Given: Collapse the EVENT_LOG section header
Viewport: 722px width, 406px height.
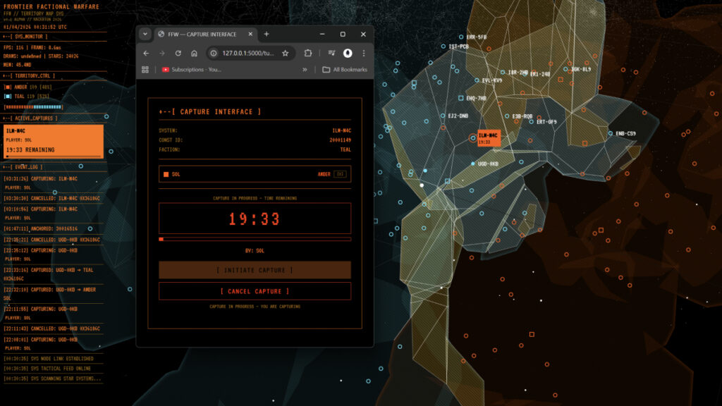Looking at the screenshot, I should pos(23,167).
